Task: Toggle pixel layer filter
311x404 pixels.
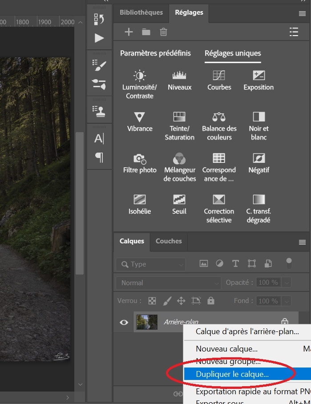Action: click(204, 263)
